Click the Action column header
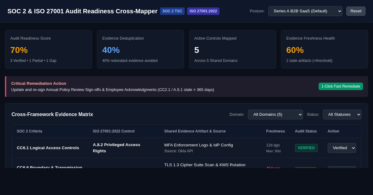The image size is (373, 195). 334,131
